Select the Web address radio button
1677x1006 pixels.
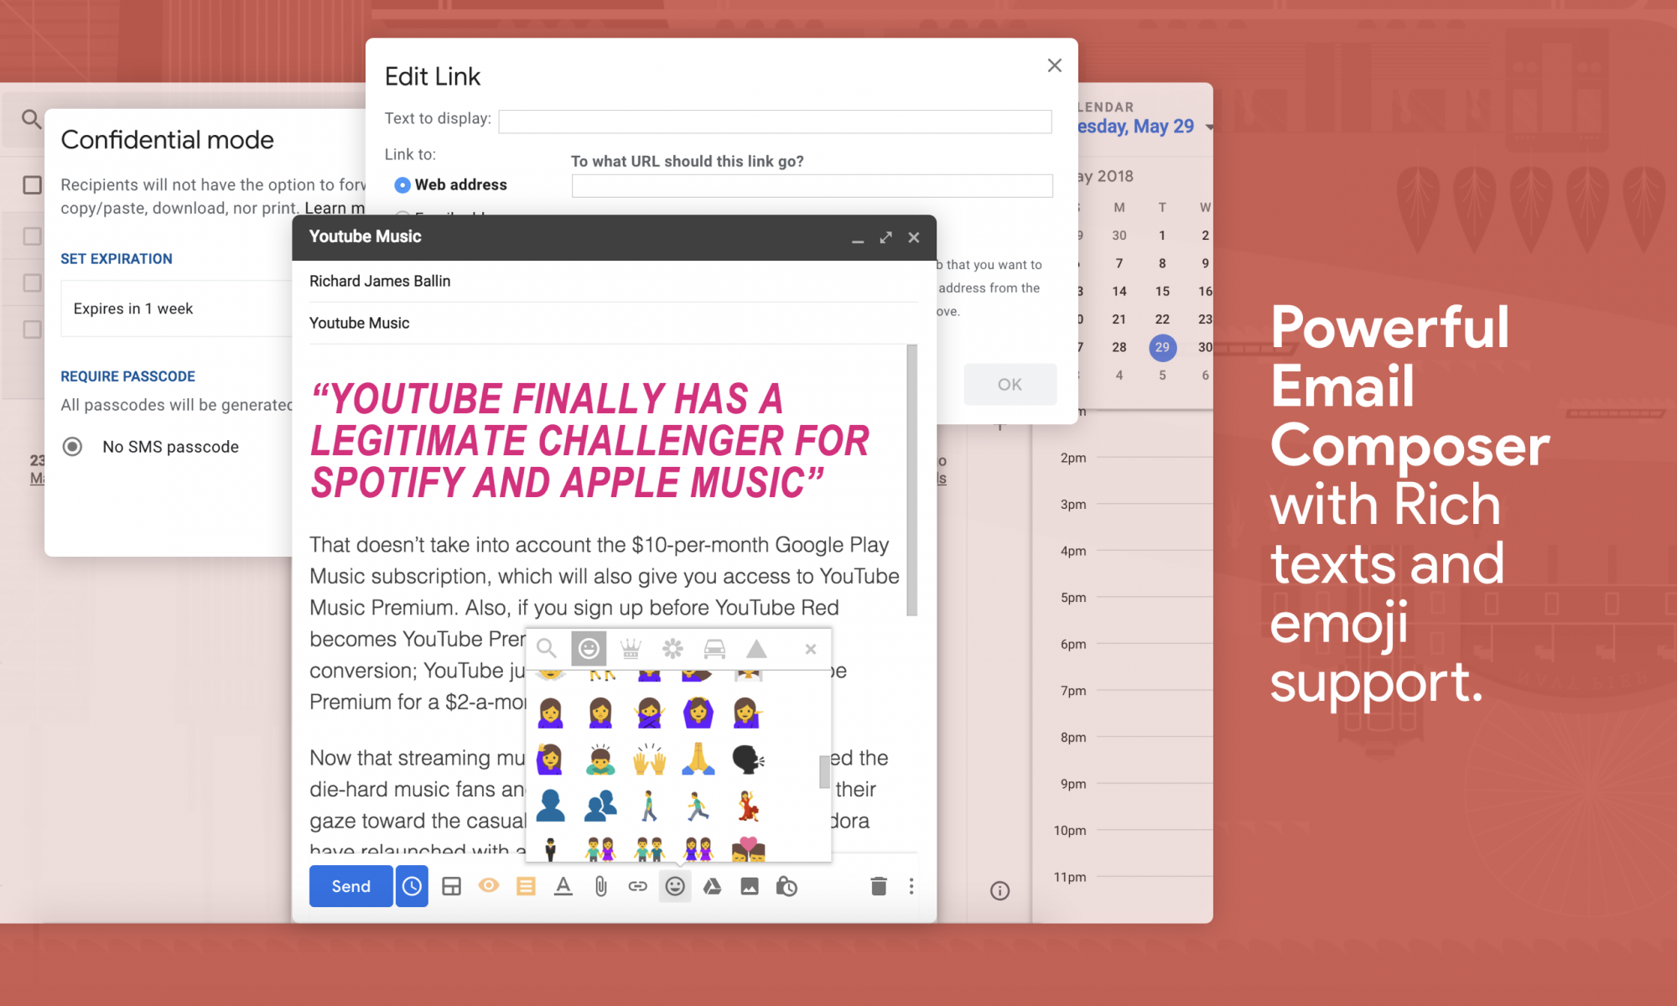pyautogui.click(x=402, y=184)
